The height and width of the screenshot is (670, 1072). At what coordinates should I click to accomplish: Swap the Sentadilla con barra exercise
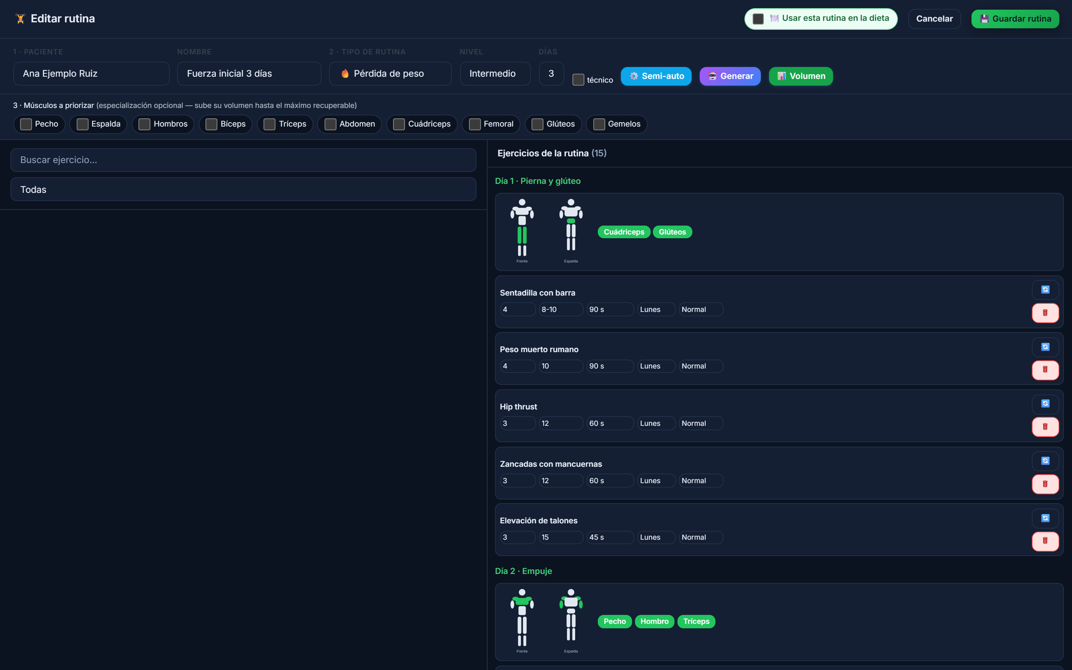[x=1045, y=290]
